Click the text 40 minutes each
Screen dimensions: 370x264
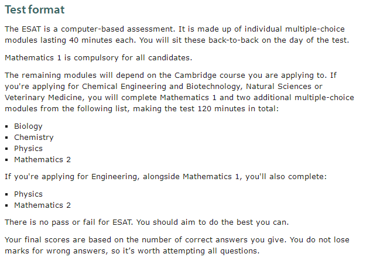(102, 40)
